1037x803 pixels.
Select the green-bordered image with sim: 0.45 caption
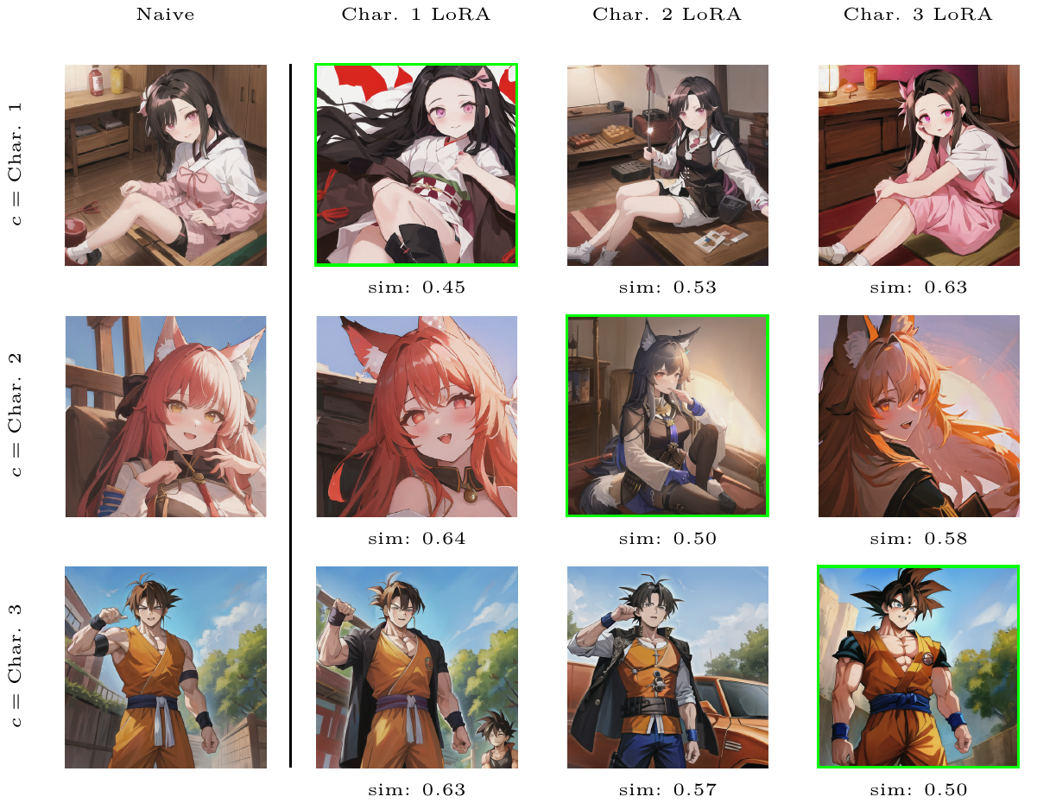coord(416,165)
